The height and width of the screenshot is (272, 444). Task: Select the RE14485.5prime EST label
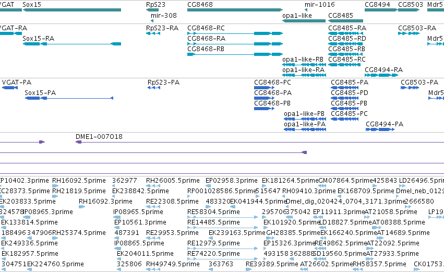(x=213, y=222)
